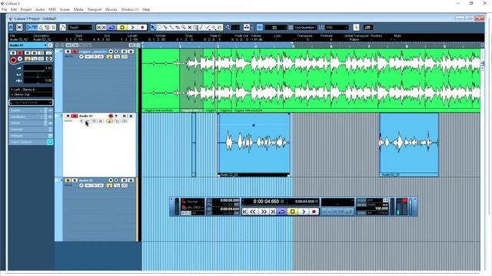Toggle monitor button on Audio 03 track
This screenshot has width=492, height=276.
point(116,181)
